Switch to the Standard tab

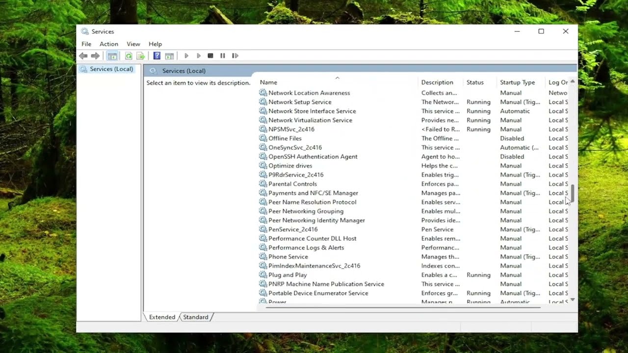coord(196,317)
